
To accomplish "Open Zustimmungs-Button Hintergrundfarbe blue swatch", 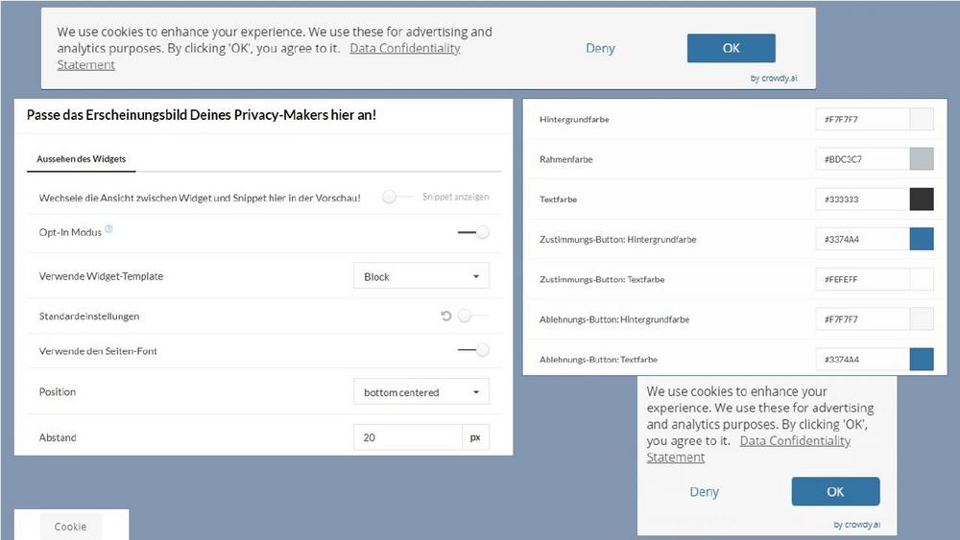I will (921, 239).
